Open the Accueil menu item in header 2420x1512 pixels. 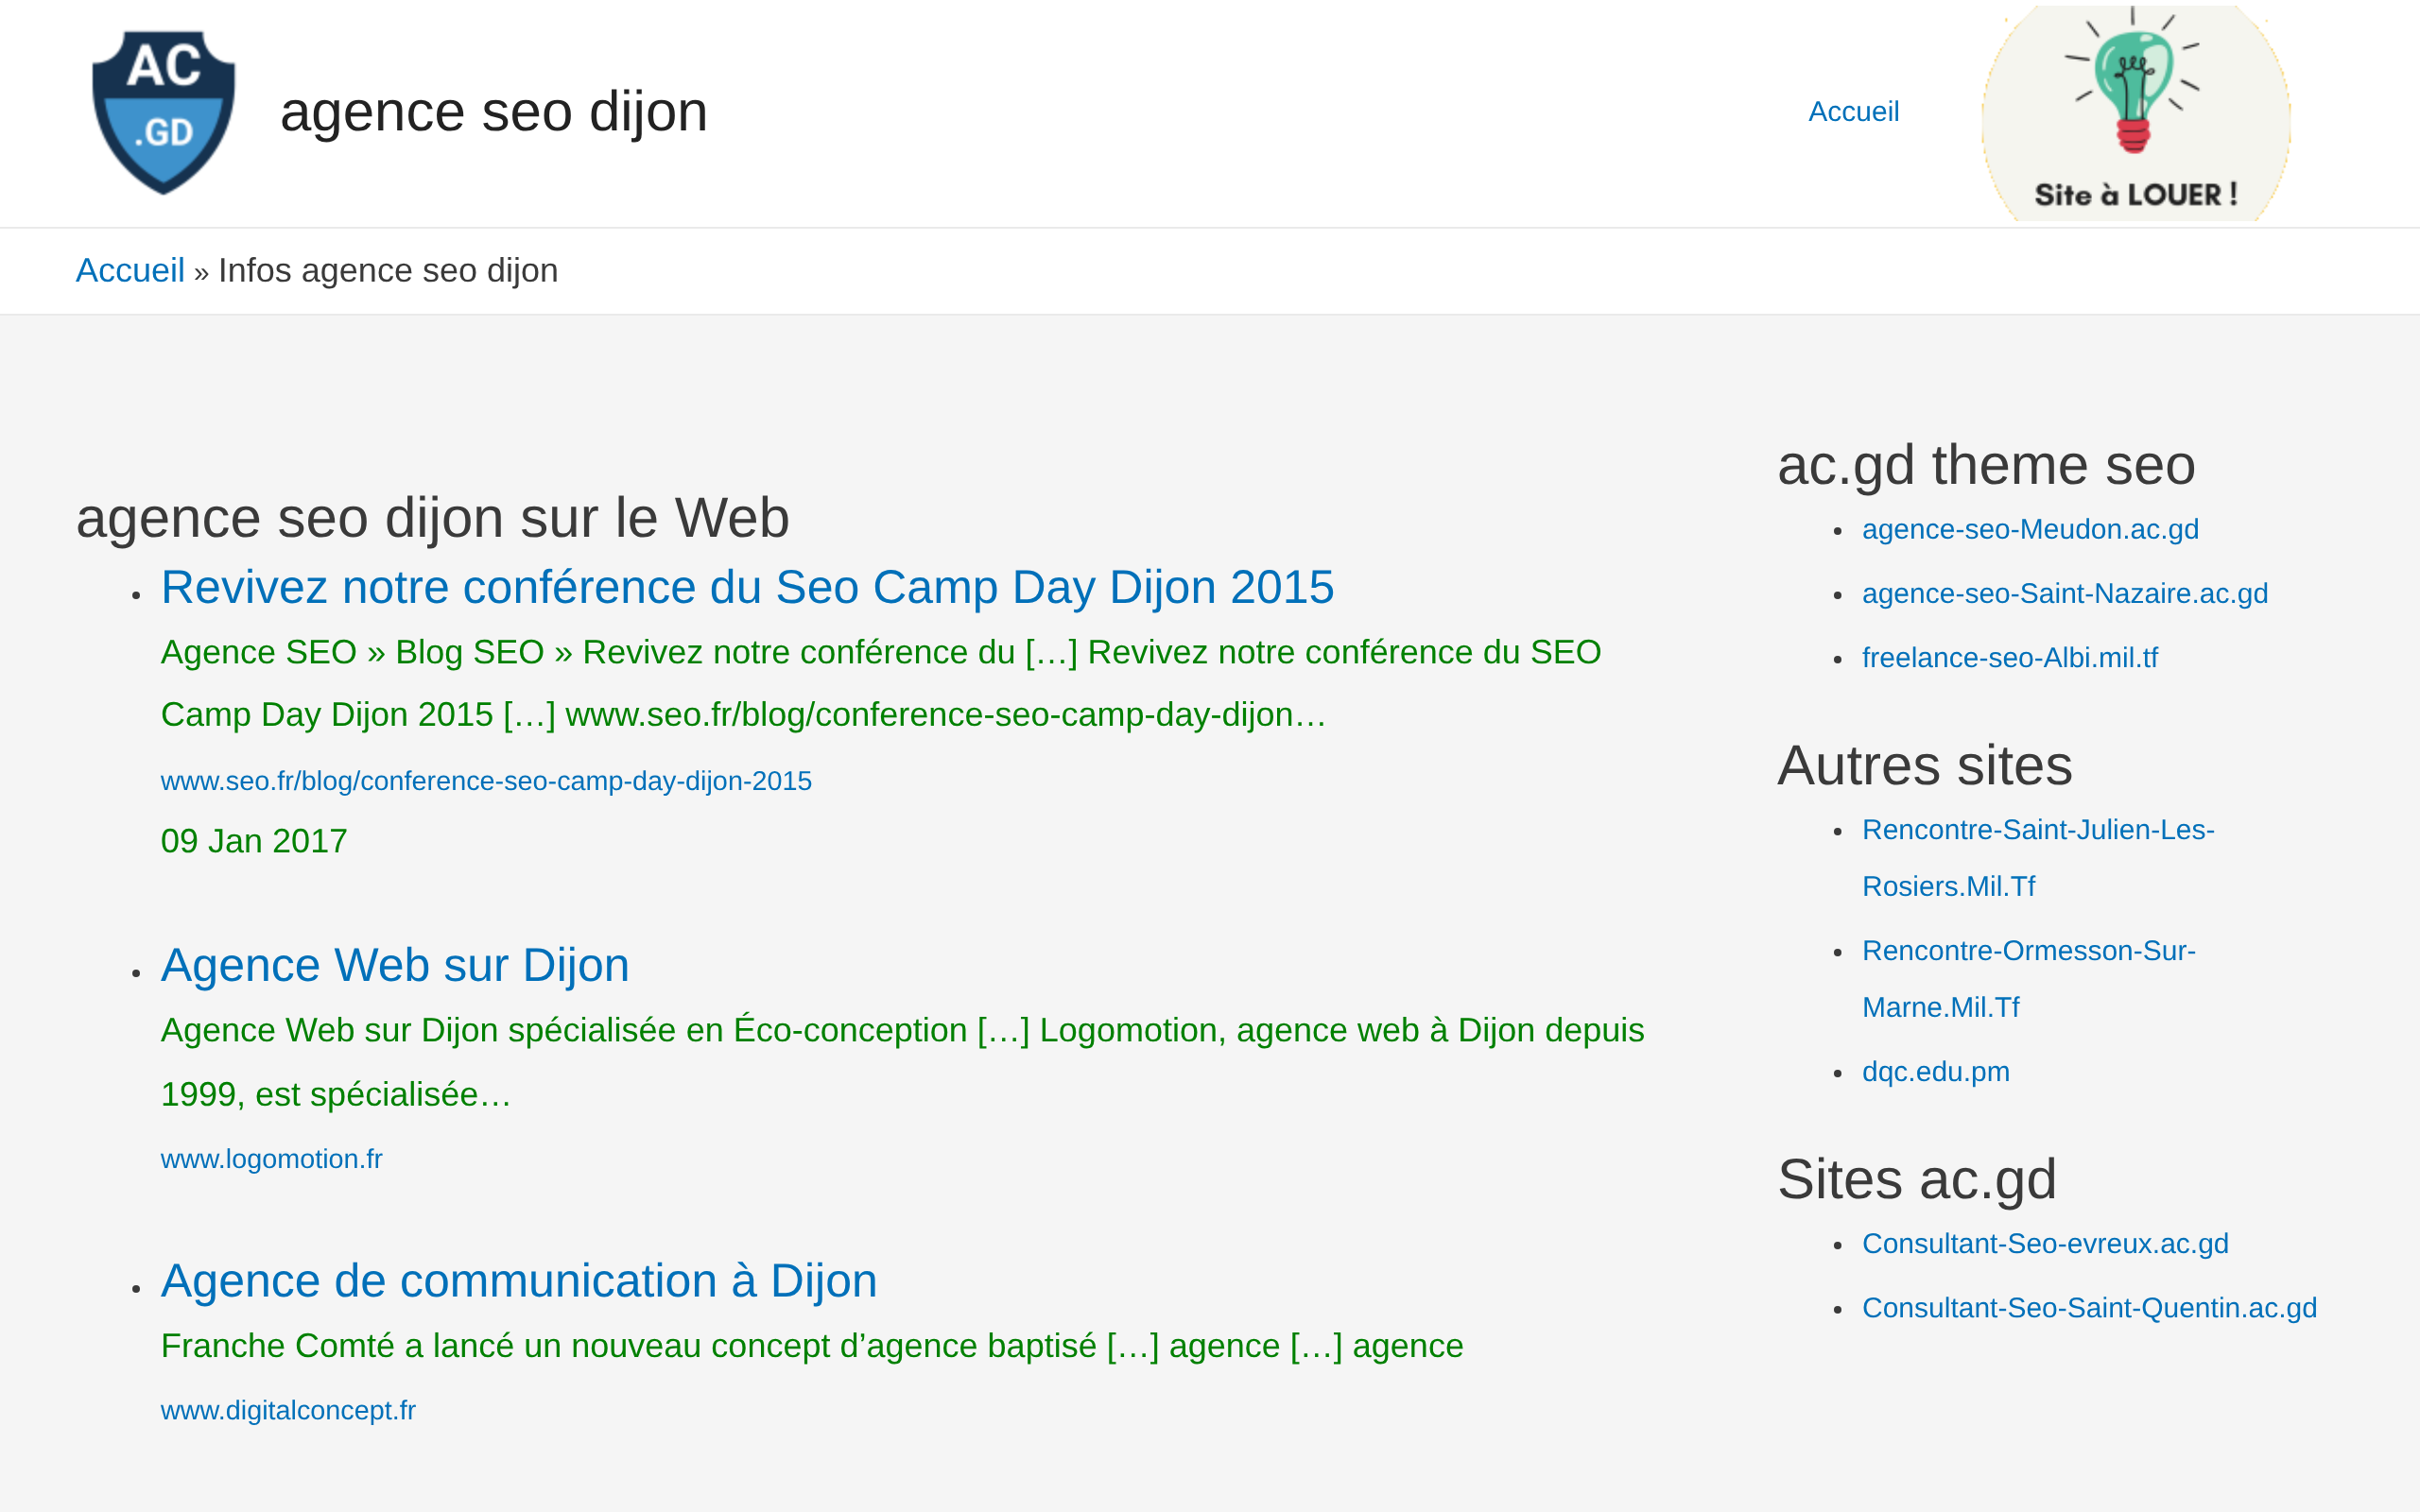1853,111
